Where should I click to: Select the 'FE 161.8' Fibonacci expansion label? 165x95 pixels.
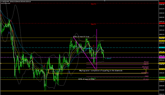[146, 79]
